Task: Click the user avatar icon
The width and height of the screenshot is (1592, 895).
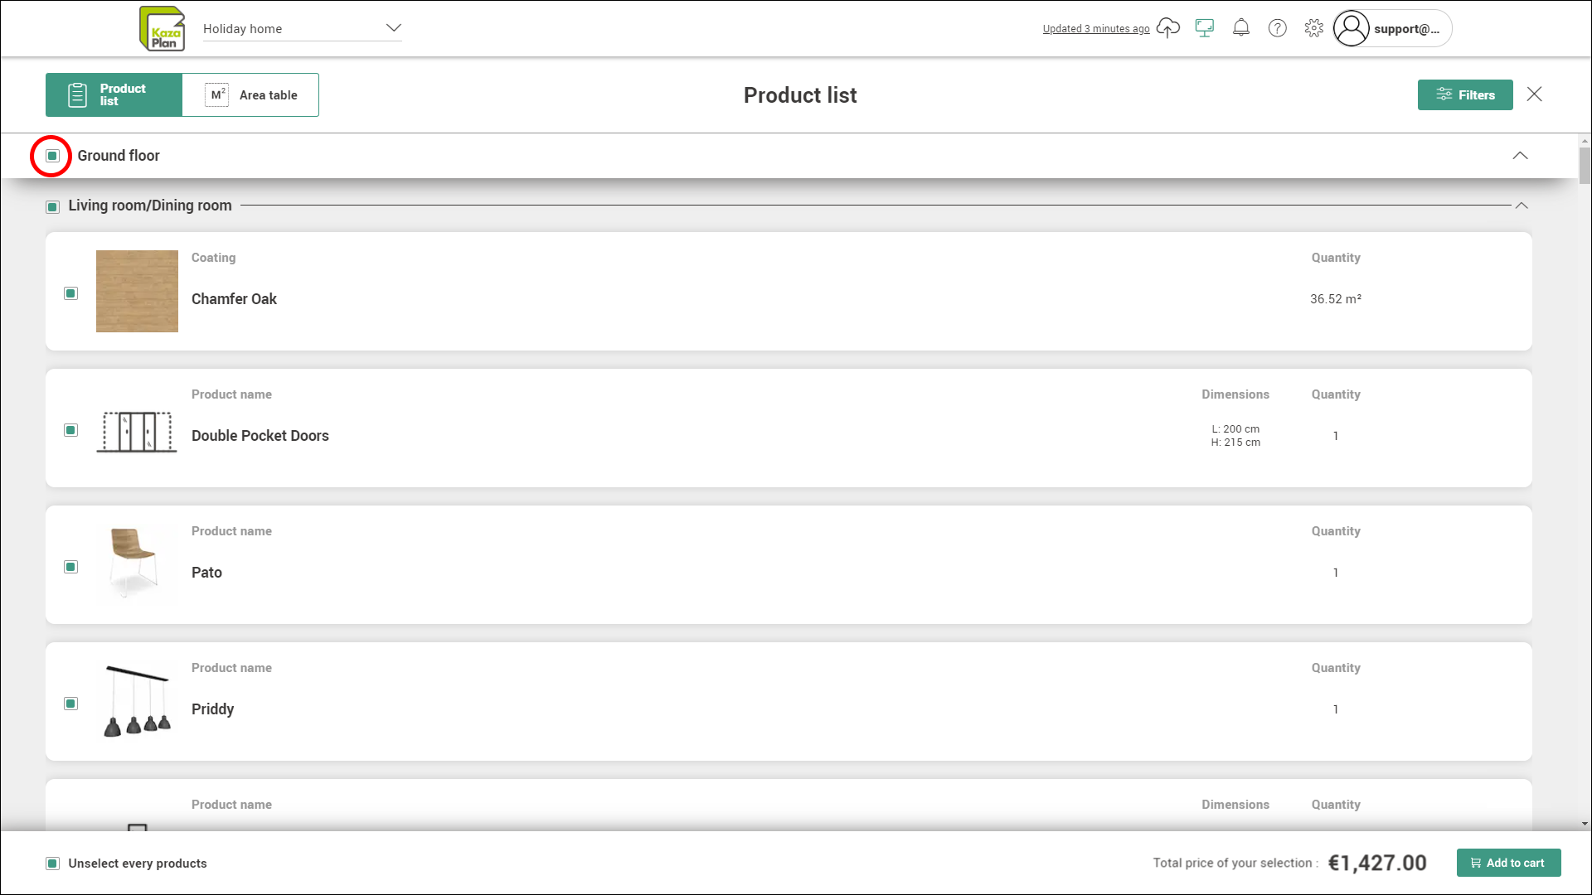Action: (x=1351, y=28)
